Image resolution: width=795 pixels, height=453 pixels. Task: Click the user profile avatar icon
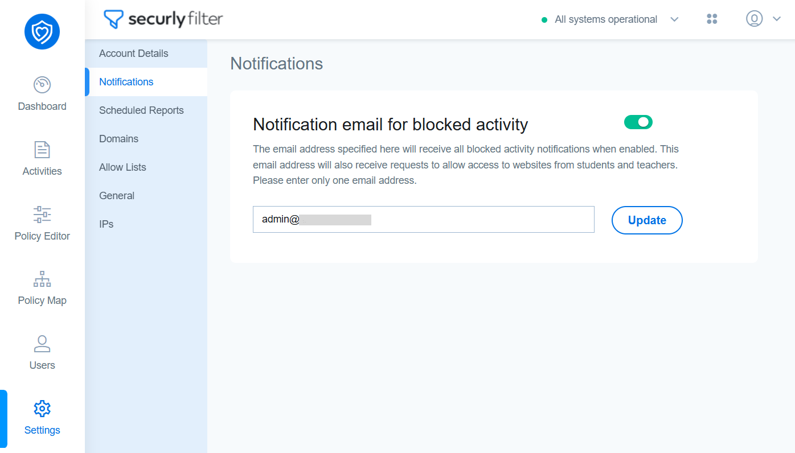click(754, 19)
